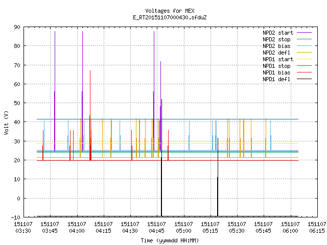Screen dimensions: 327x245
Task: Click the y-axis tick value -10
Action: (x=16, y=217)
